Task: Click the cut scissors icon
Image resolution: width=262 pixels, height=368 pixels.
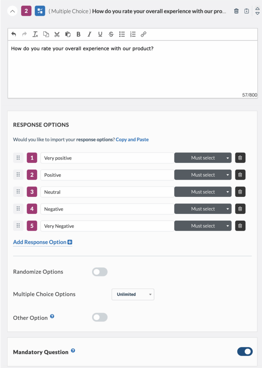Action: 57,34
